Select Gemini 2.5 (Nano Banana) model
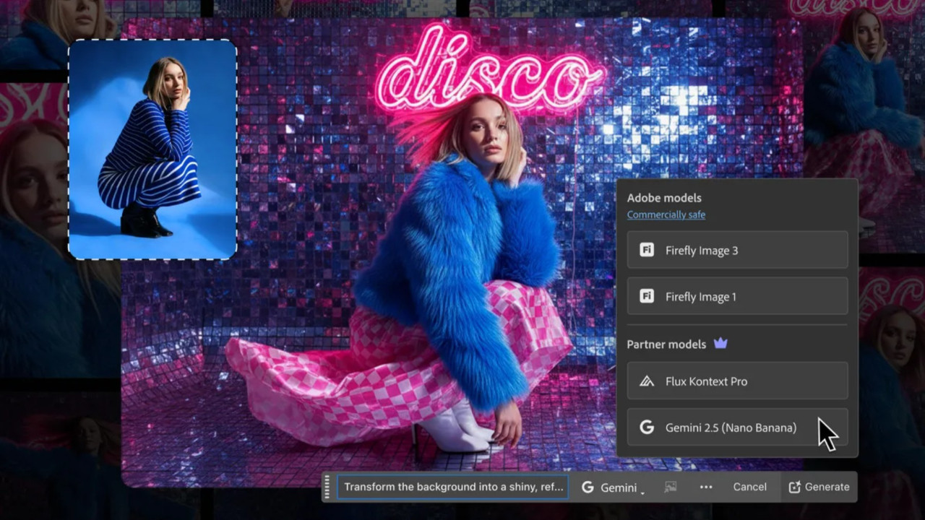Screen dimensions: 925x520 (x=730, y=428)
